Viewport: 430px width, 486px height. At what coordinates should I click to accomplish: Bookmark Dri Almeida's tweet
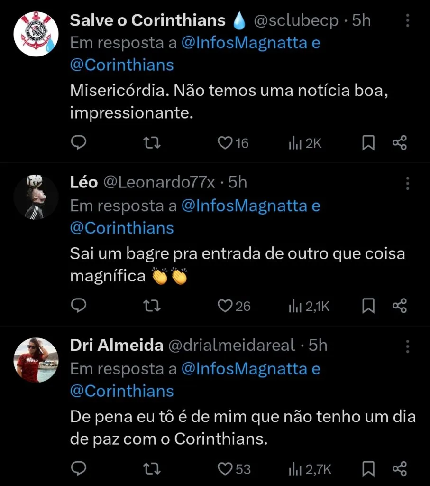click(368, 469)
